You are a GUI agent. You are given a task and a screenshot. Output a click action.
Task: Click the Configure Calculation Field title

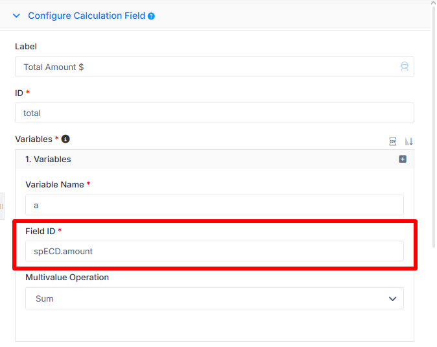point(86,16)
